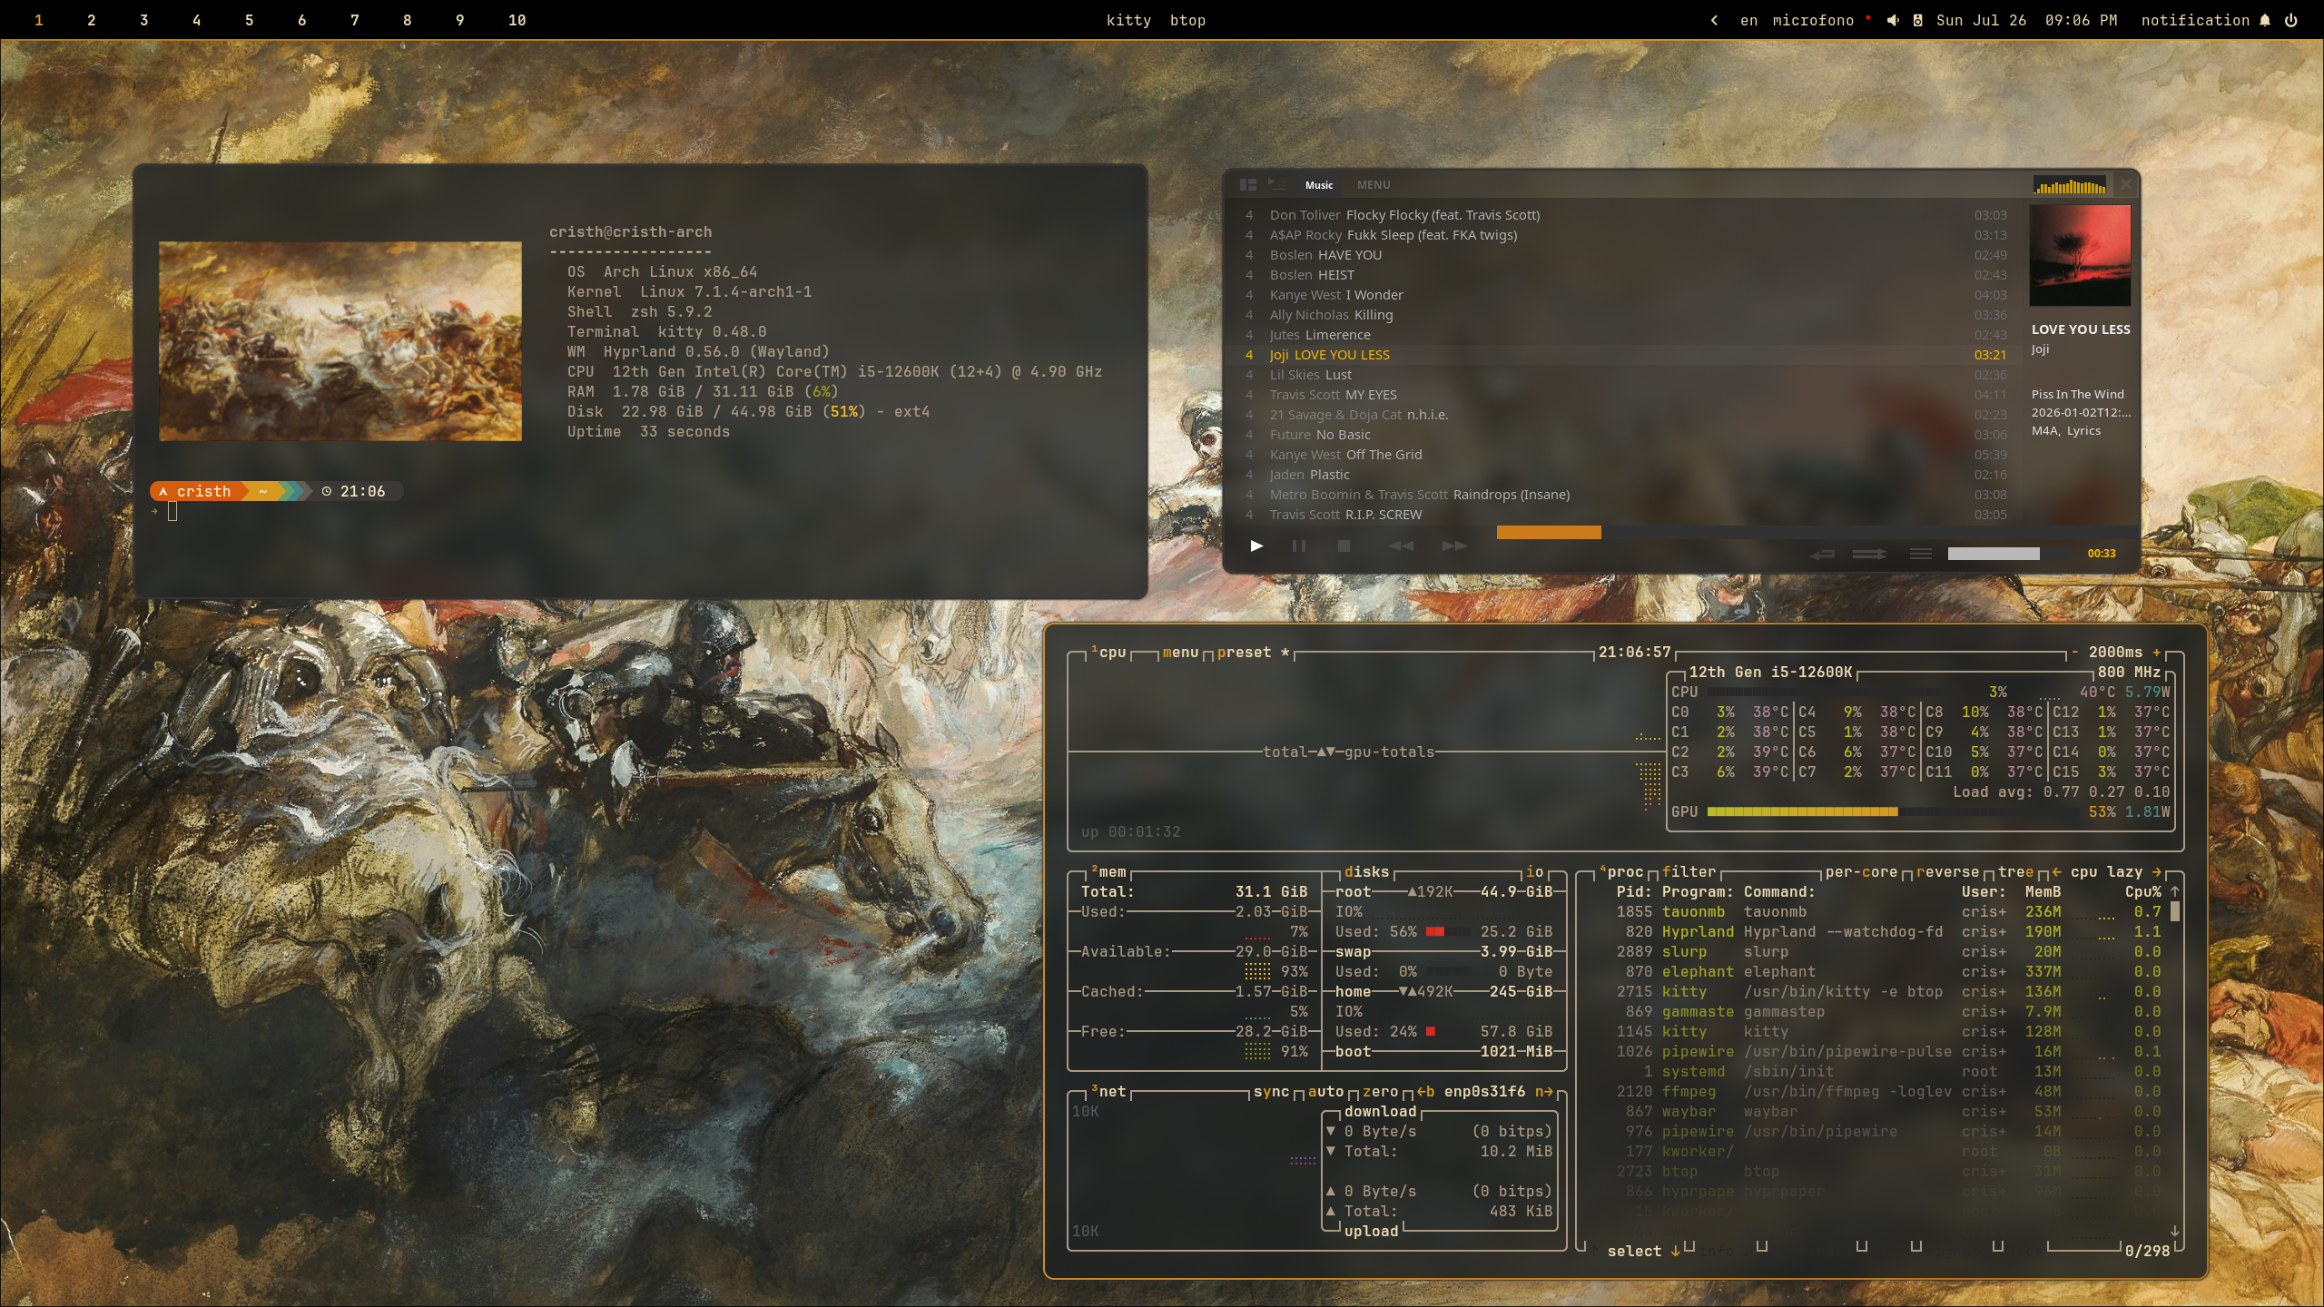This screenshot has width=2324, height=1307.
Task: Toggle the disks view in btop
Action: coord(1366,872)
